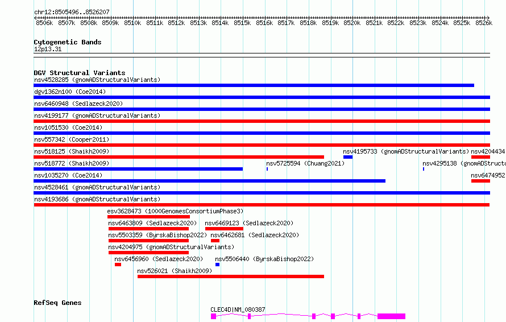Select the DGV Structural Variants track heading

80,73
